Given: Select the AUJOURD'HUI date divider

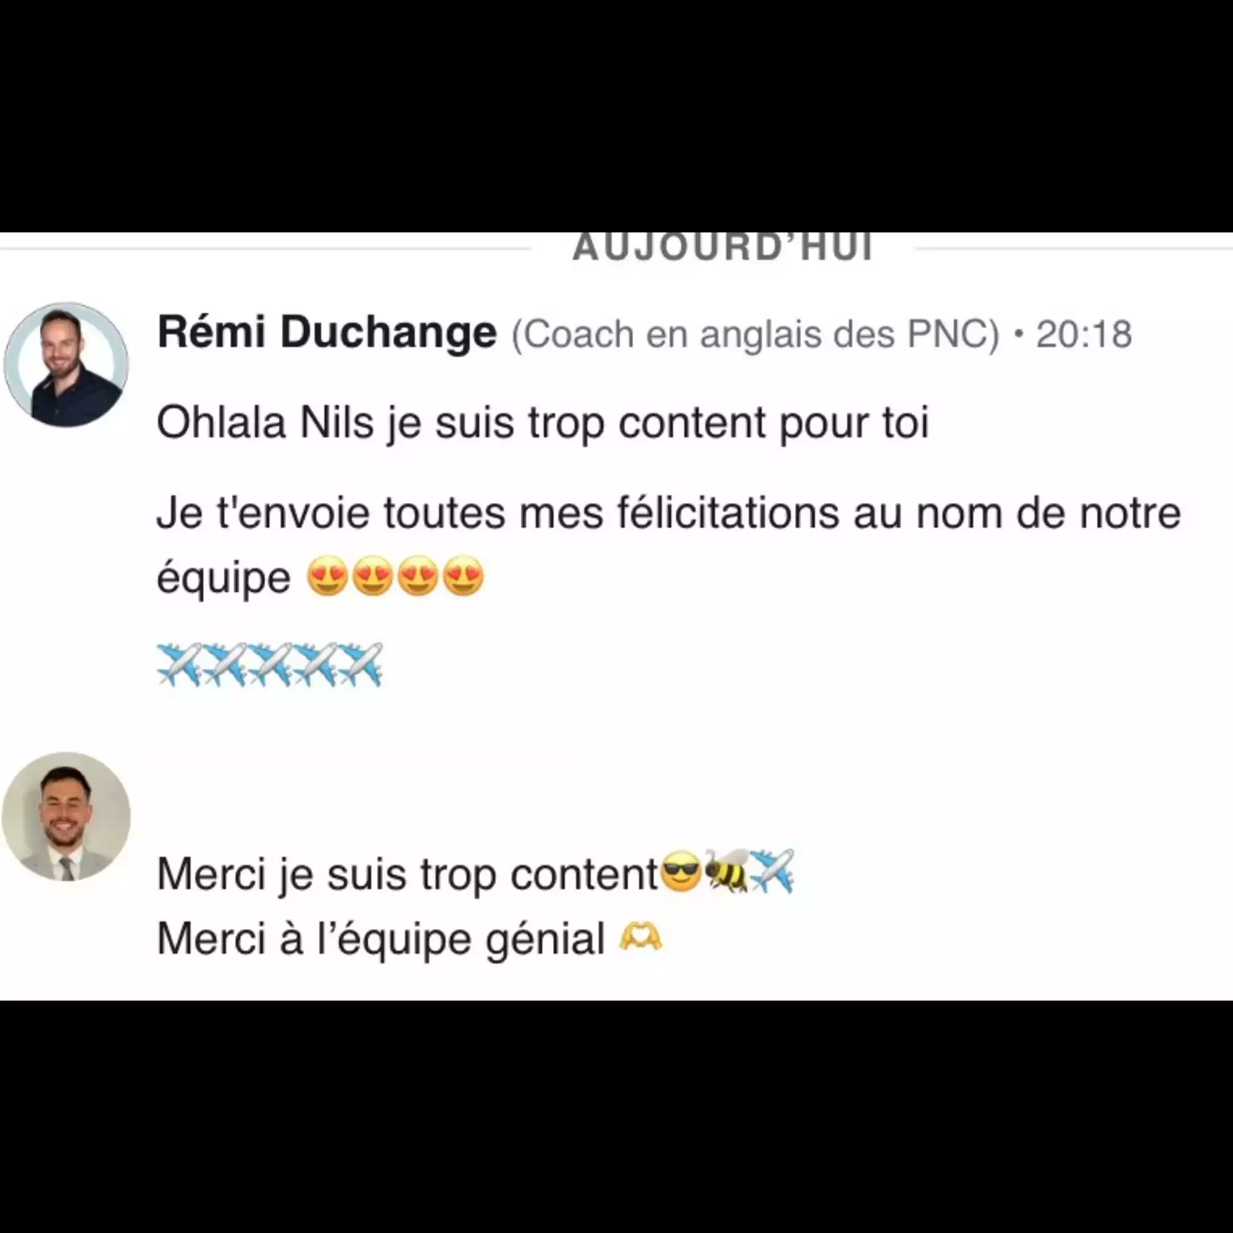Looking at the screenshot, I should 723,248.
